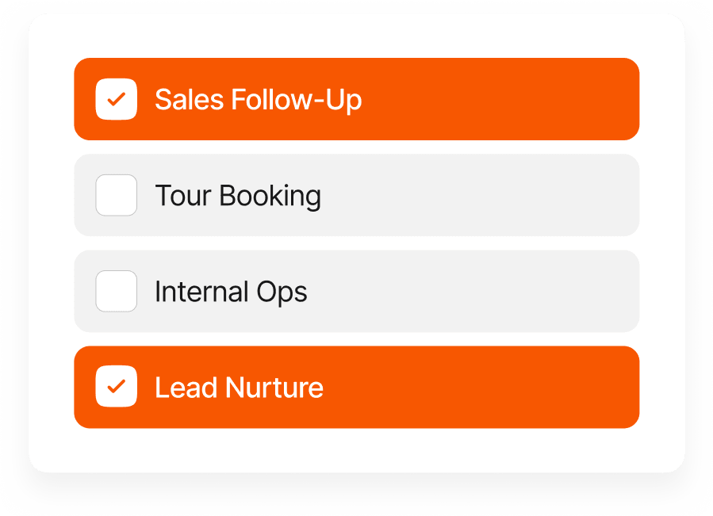
Task: Select the gray Tour Booking row
Action: click(476, 195)
